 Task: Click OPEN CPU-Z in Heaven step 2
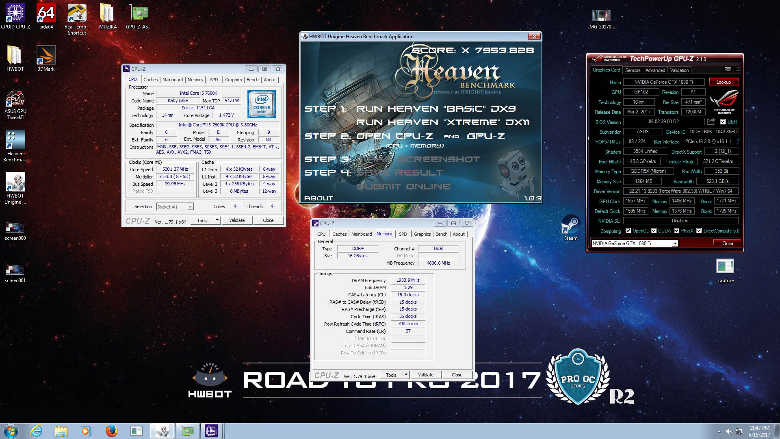point(394,136)
